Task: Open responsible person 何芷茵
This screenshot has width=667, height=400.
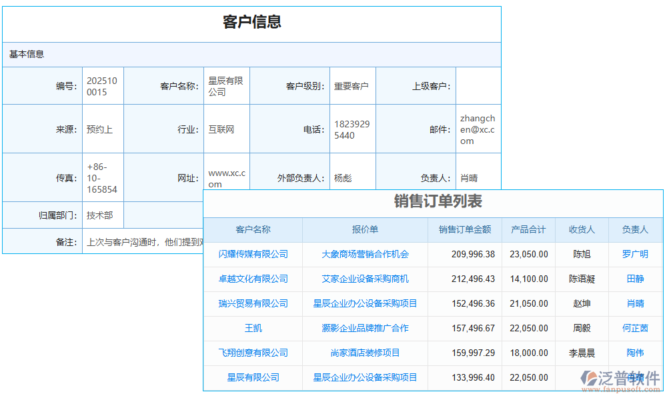Action: (637, 328)
